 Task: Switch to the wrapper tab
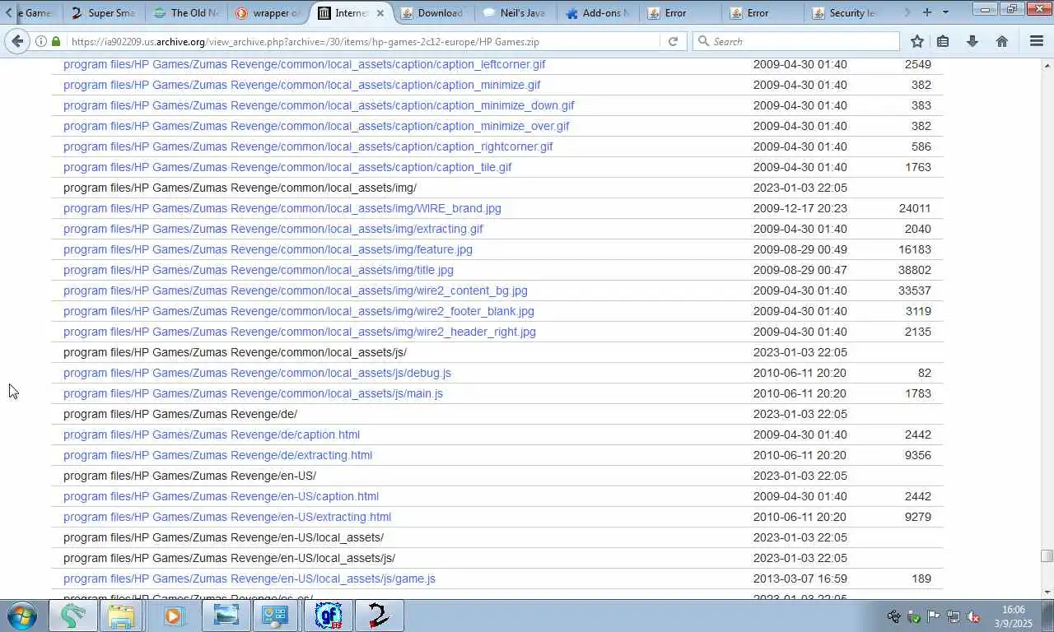pyautogui.click(x=268, y=13)
